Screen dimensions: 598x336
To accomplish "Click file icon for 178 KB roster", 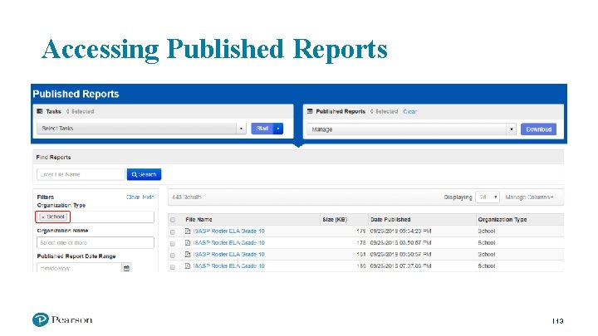I will 188,242.
